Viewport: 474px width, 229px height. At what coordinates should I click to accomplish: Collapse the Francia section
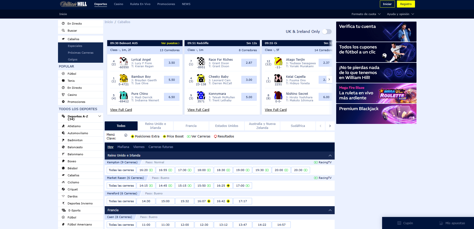point(330,210)
